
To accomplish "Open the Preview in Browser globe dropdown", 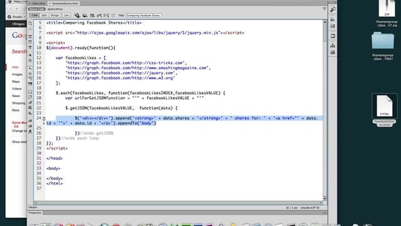I will pyautogui.click(x=85, y=15).
